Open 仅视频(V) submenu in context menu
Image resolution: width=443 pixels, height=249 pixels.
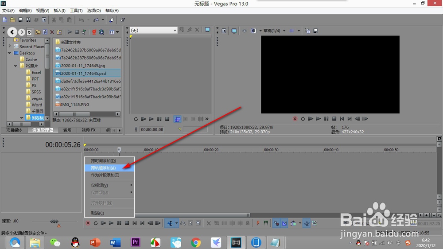[x=109, y=185]
